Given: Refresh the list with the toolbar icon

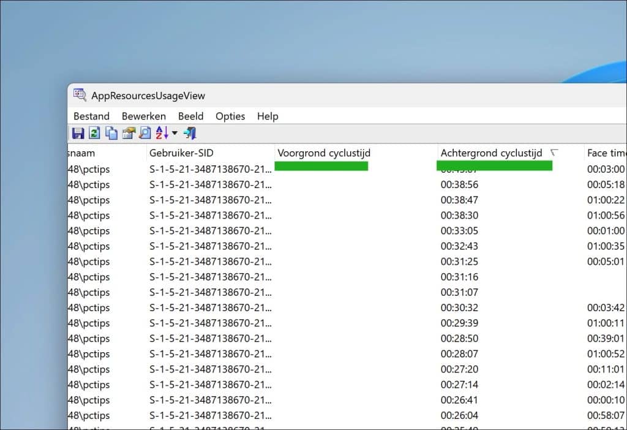Looking at the screenshot, I should 94,133.
